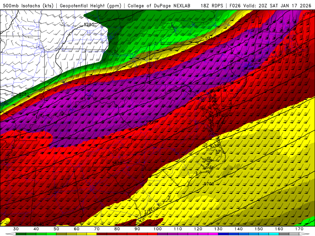Screen dimensions: 315x236
Task: Click the '160' value on the color scale
Action: [279, 229]
